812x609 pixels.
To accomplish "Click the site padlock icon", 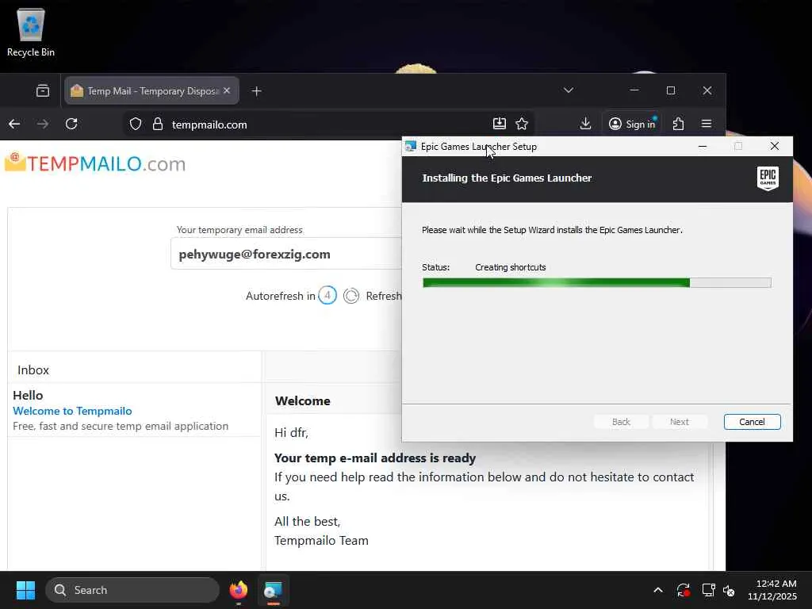I will (x=158, y=124).
